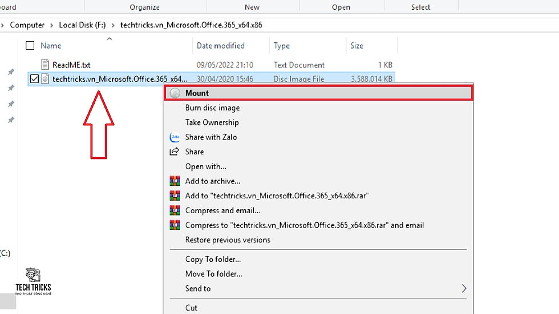Select Cut in the context menu

[x=191, y=308]
